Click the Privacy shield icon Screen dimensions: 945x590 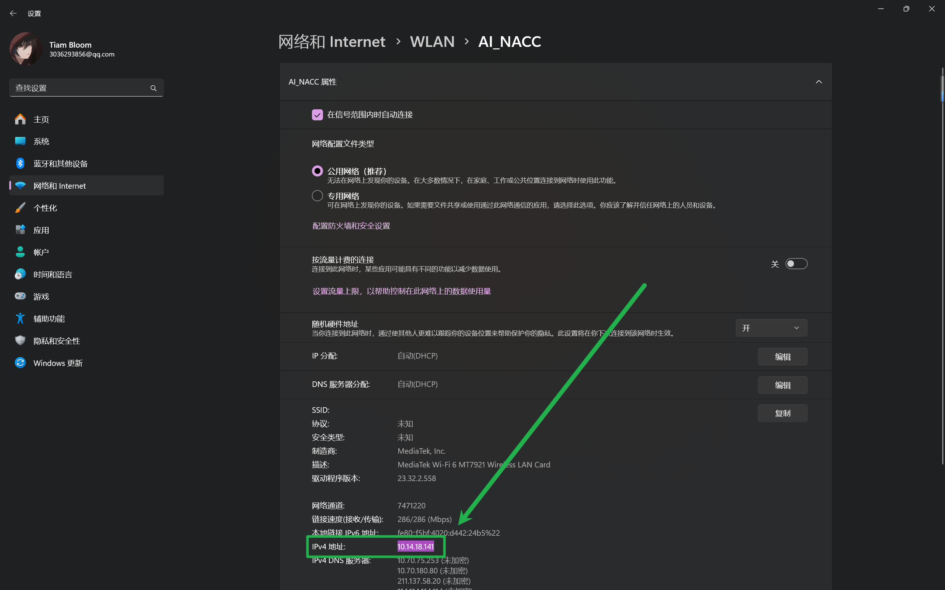tap(20, 341)
